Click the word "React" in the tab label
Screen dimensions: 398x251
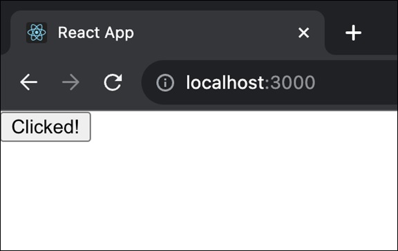[79, 32]
